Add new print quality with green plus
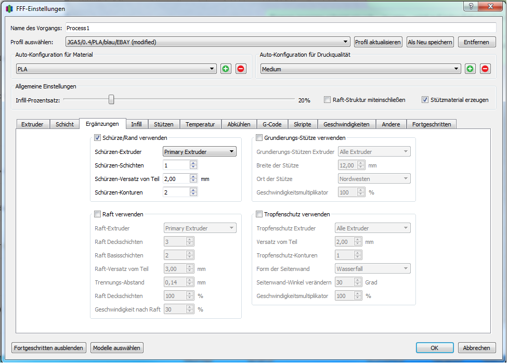This screenshot has width=508, height=363. point(470,69)
